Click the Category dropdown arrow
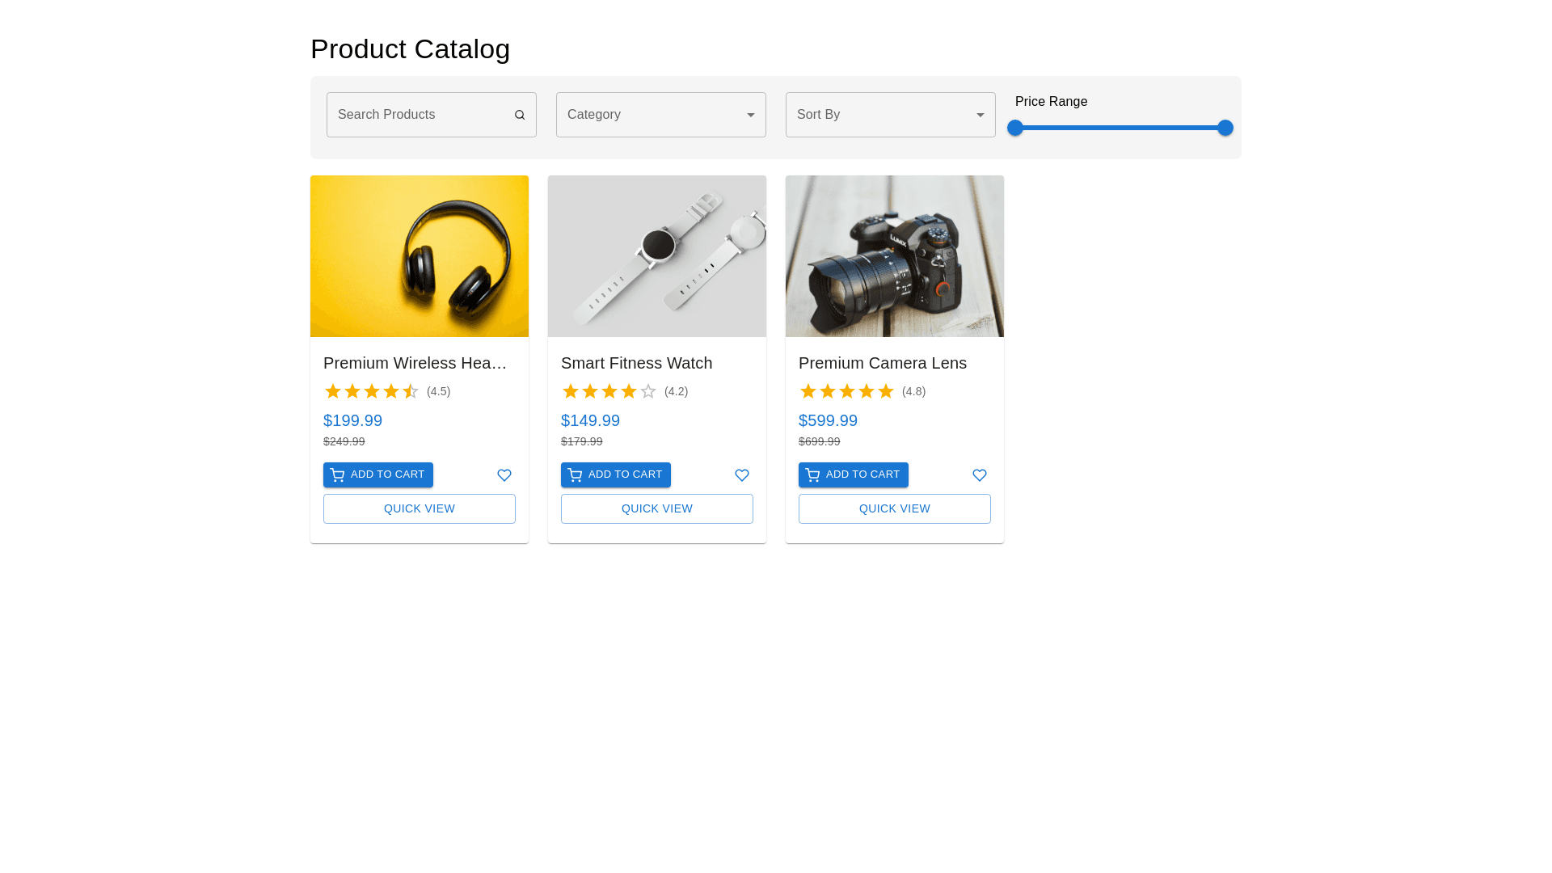The height and width of the screenshot is (873, 1552). point(751,116)
